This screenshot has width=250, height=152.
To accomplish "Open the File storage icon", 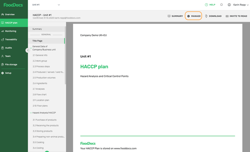I will click(3, 65).
